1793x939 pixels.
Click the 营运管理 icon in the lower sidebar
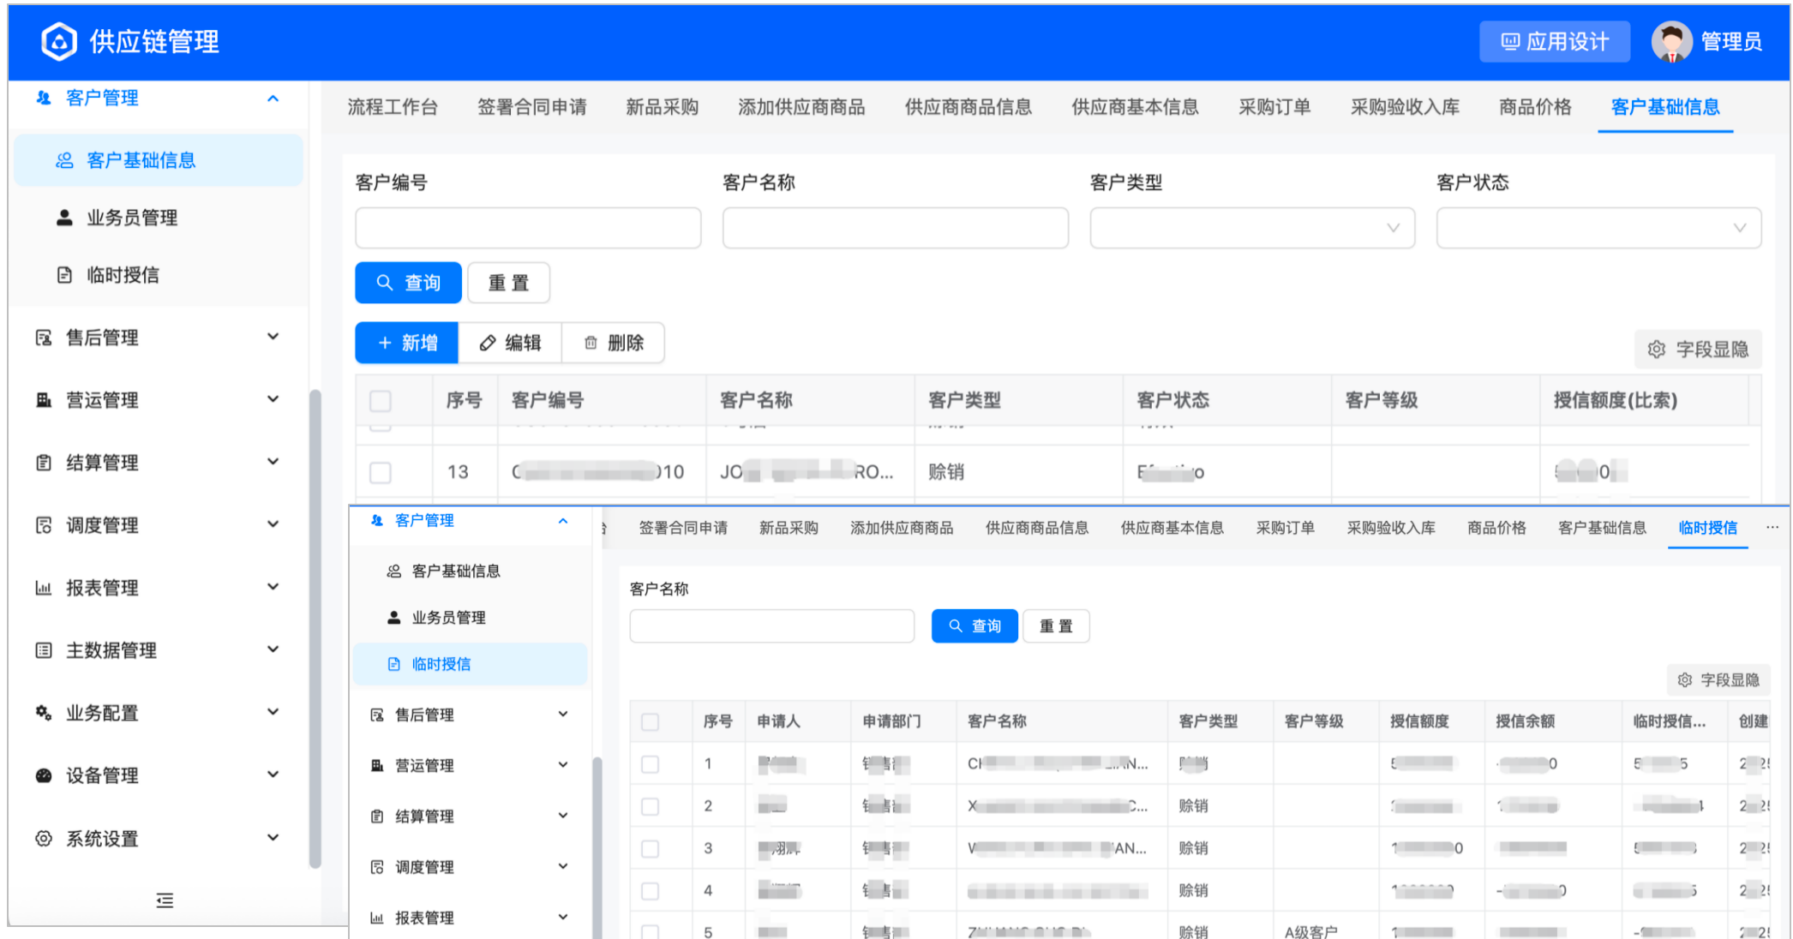point(376,765)
